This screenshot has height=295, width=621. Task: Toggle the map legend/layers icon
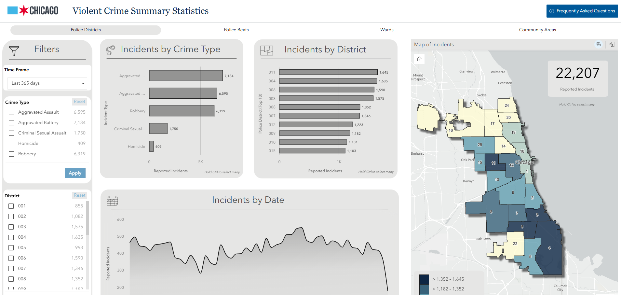click(x=599, y=45)
